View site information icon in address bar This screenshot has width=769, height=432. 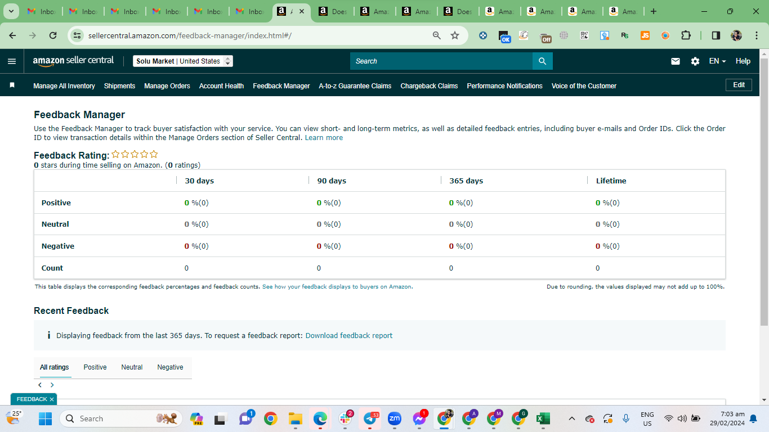(x=78, y=35)
